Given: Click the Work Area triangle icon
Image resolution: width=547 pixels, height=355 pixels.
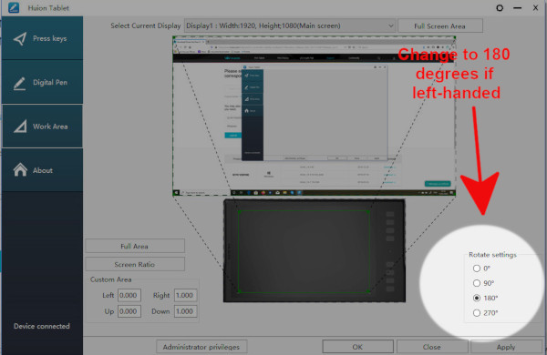Looking at the screenshot, I should point(20,127).
